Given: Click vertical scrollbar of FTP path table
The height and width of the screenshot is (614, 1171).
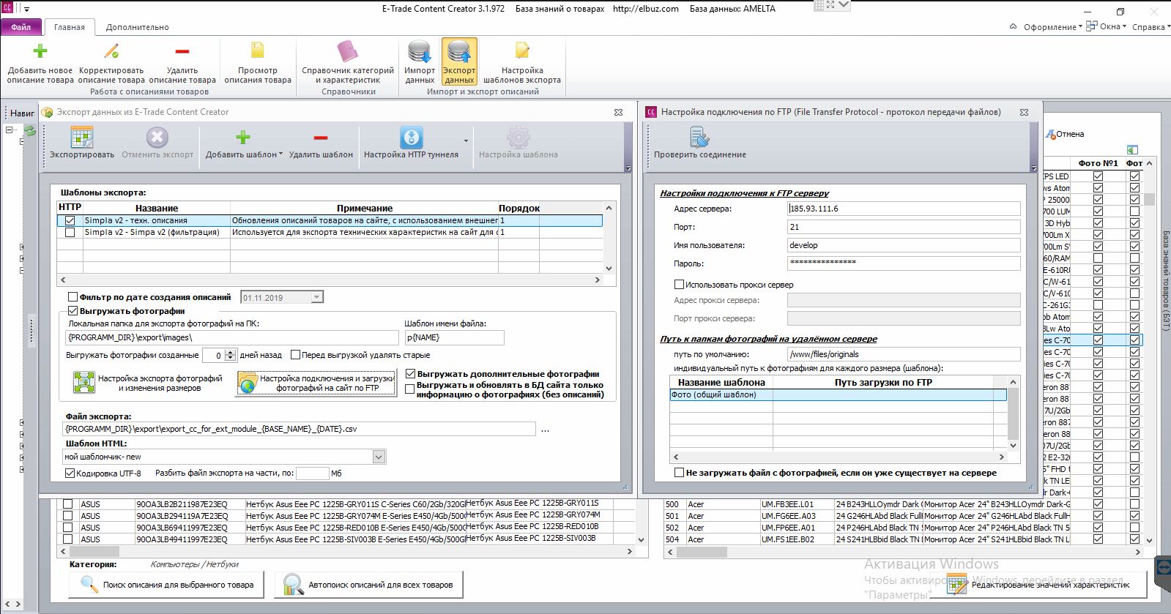Looking at the screenshot, I should 1014,413.
